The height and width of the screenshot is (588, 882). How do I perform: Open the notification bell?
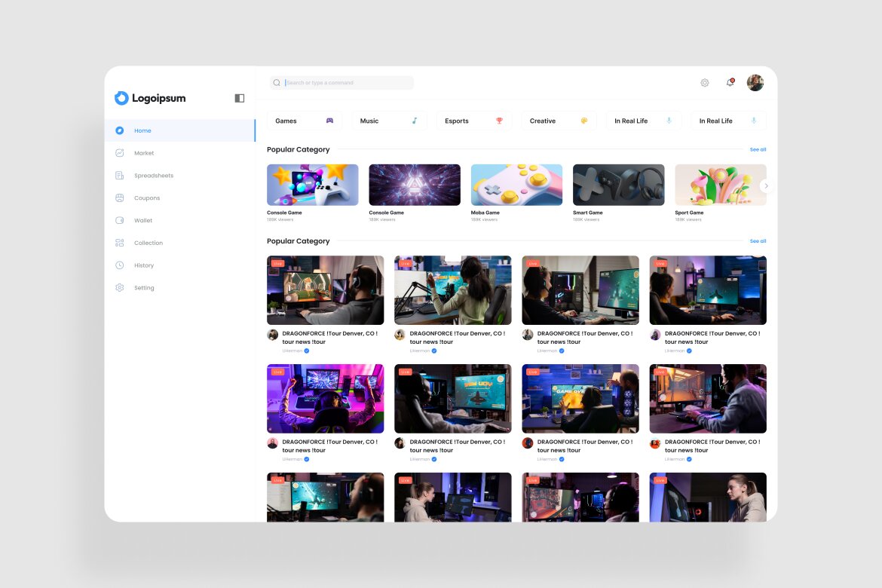point(729,82)
